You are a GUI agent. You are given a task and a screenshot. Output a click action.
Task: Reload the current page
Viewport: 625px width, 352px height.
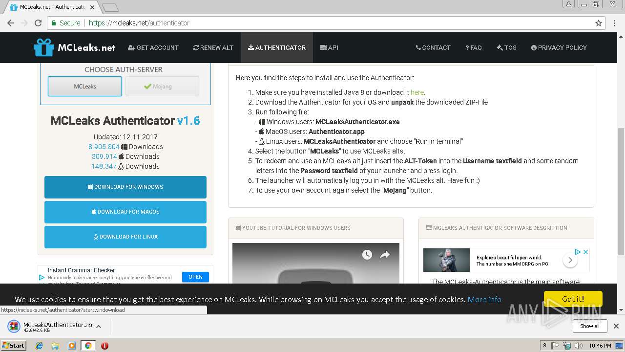[38, 23]
